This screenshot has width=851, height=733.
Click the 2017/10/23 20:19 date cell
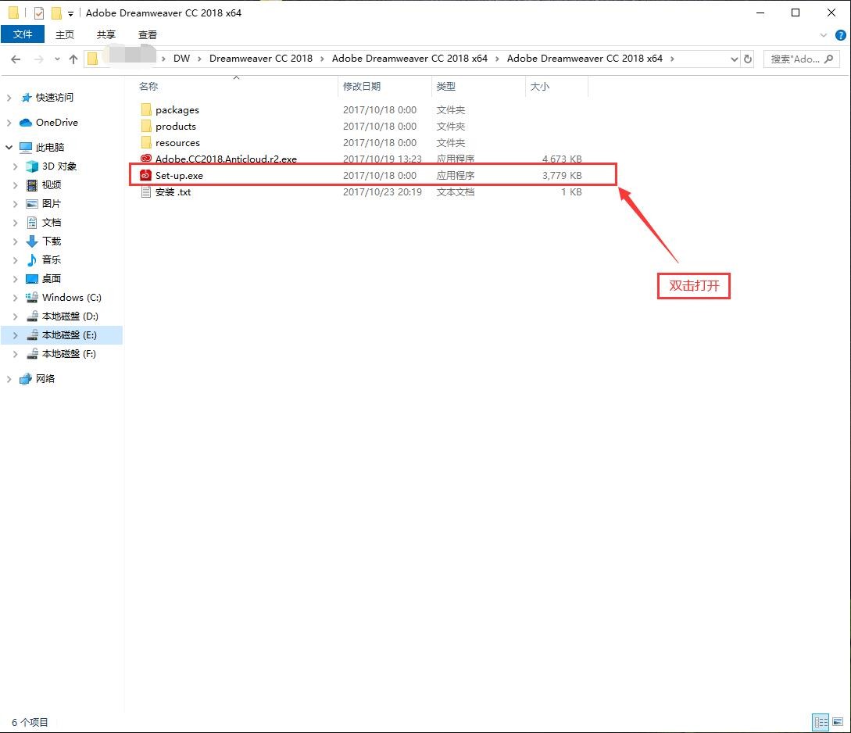(x=382, y=191)
